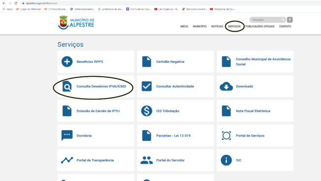Open the Remove Unwant... bookmark

[x=194, y=9]
